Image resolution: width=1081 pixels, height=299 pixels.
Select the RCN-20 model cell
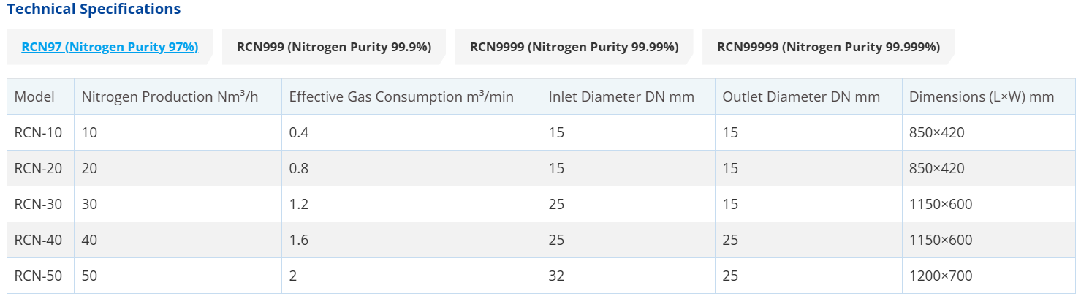tap(38, 168)
